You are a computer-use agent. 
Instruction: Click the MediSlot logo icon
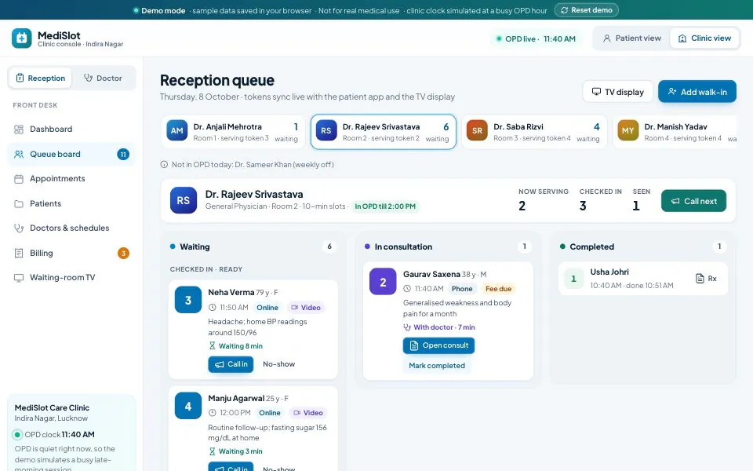pos(22,38)
